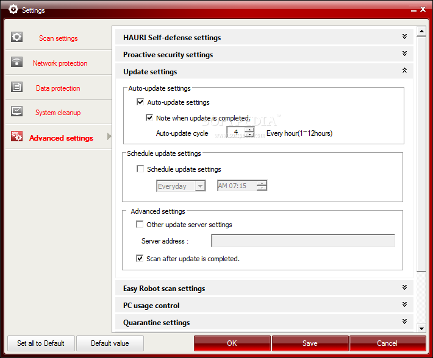The height and width of the screenshot is (358, 433).
Task: Click the Save button
Action: [310, 343]
